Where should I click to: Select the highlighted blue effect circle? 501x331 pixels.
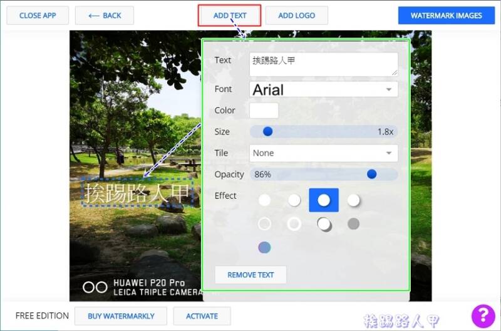point(324,200)
